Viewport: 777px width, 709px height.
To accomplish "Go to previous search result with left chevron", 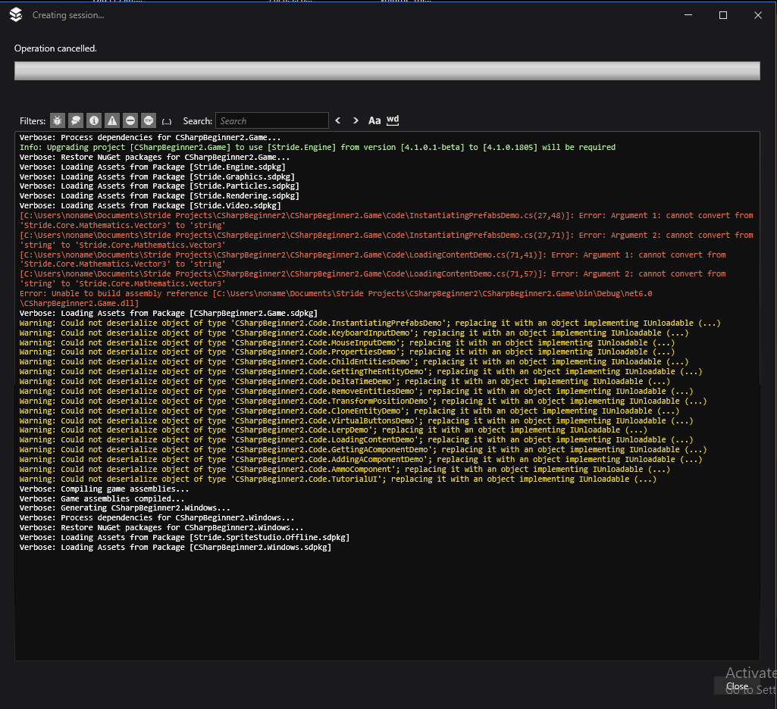I will [337, 120].
